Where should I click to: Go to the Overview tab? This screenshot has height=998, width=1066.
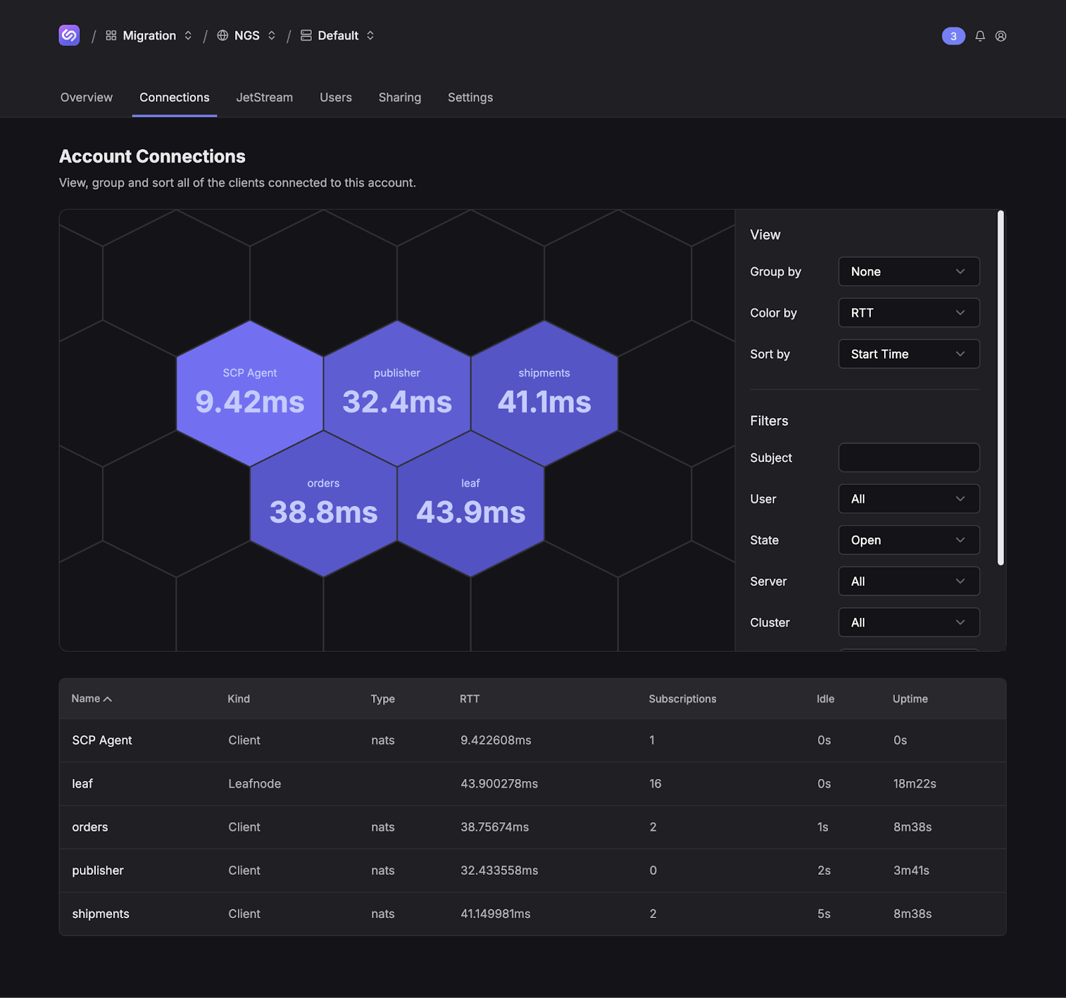87,97
